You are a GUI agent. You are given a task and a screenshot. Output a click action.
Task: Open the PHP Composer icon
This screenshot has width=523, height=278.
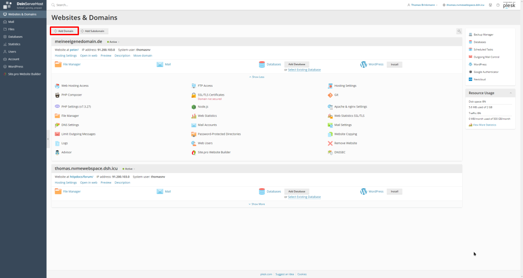pyautogui.click(x=57, y=95)
